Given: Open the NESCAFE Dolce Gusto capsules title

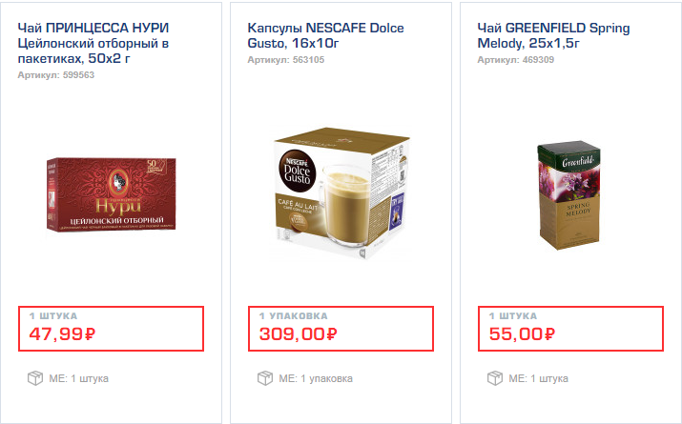Looking at the screenshot, I should (325, 35).
